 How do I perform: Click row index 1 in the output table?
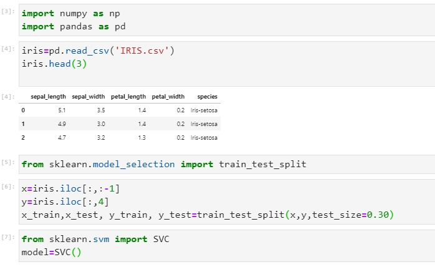(x=23, y=124)
